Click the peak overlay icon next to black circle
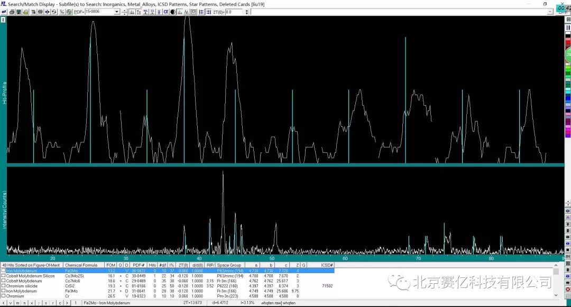 point(181,12)
